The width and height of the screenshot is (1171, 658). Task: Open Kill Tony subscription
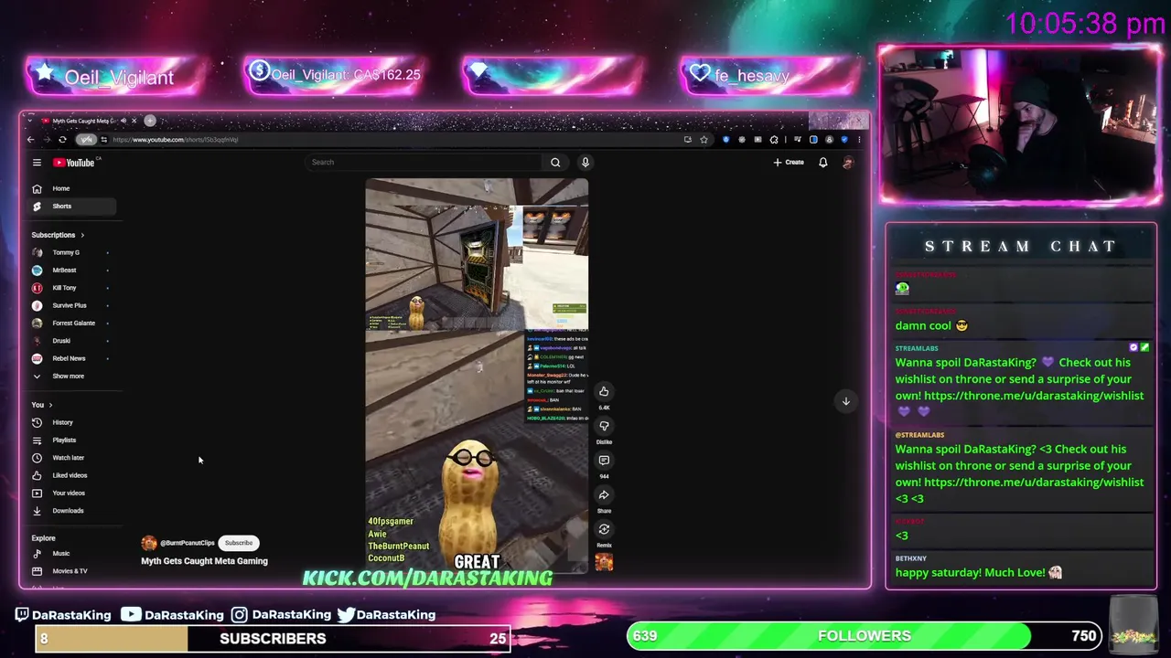pos(71,288)
